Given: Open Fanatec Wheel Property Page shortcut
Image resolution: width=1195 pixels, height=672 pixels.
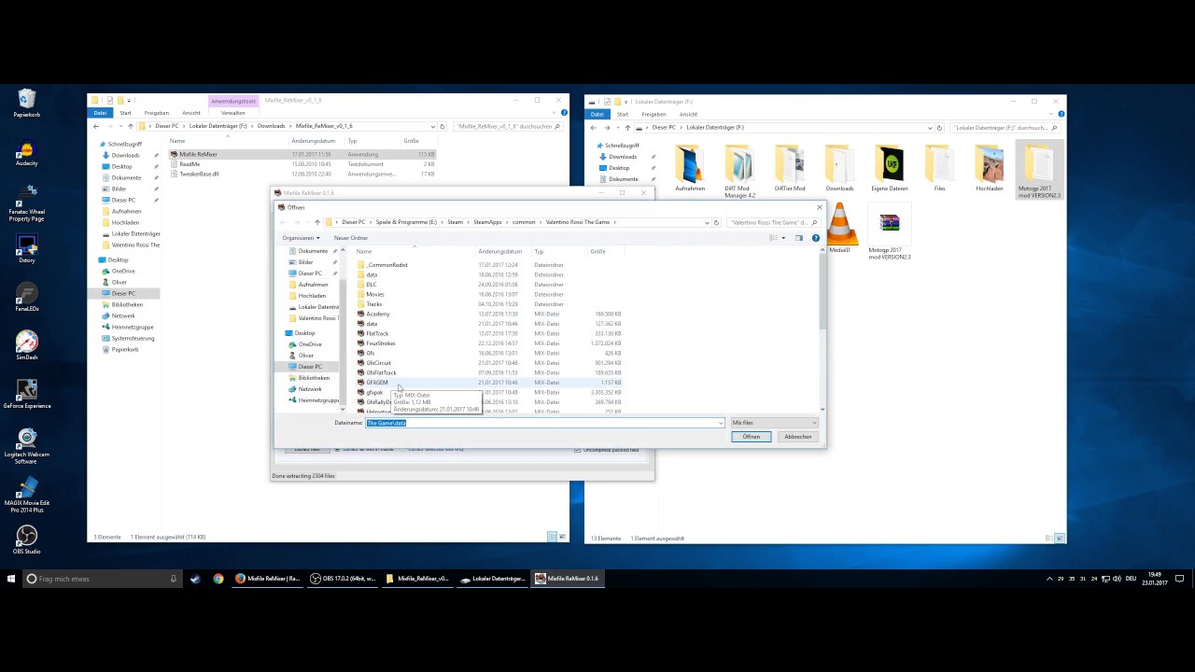Looking at the screenshot, I should [x=27, y=203].
